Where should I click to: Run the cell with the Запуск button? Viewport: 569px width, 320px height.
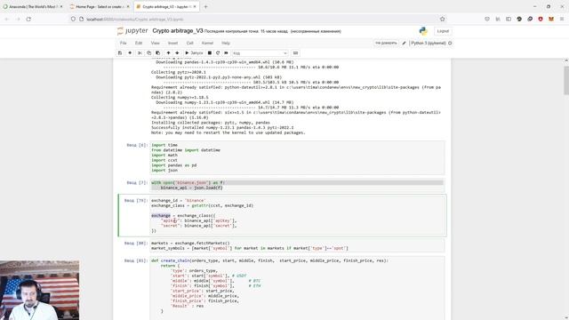pyautogui.click(x=194, y=53)
